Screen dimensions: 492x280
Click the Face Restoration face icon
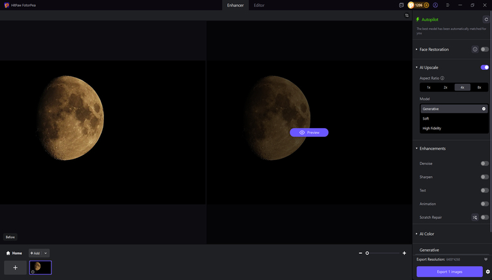(475, 49)
